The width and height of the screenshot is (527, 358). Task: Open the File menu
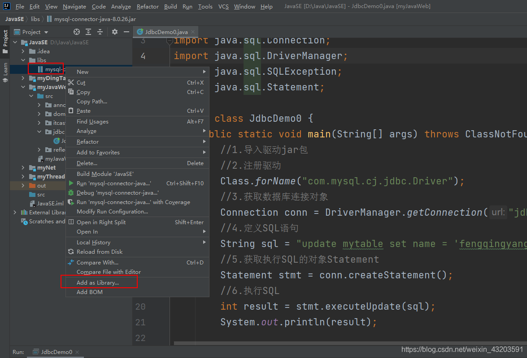[20, 6]
